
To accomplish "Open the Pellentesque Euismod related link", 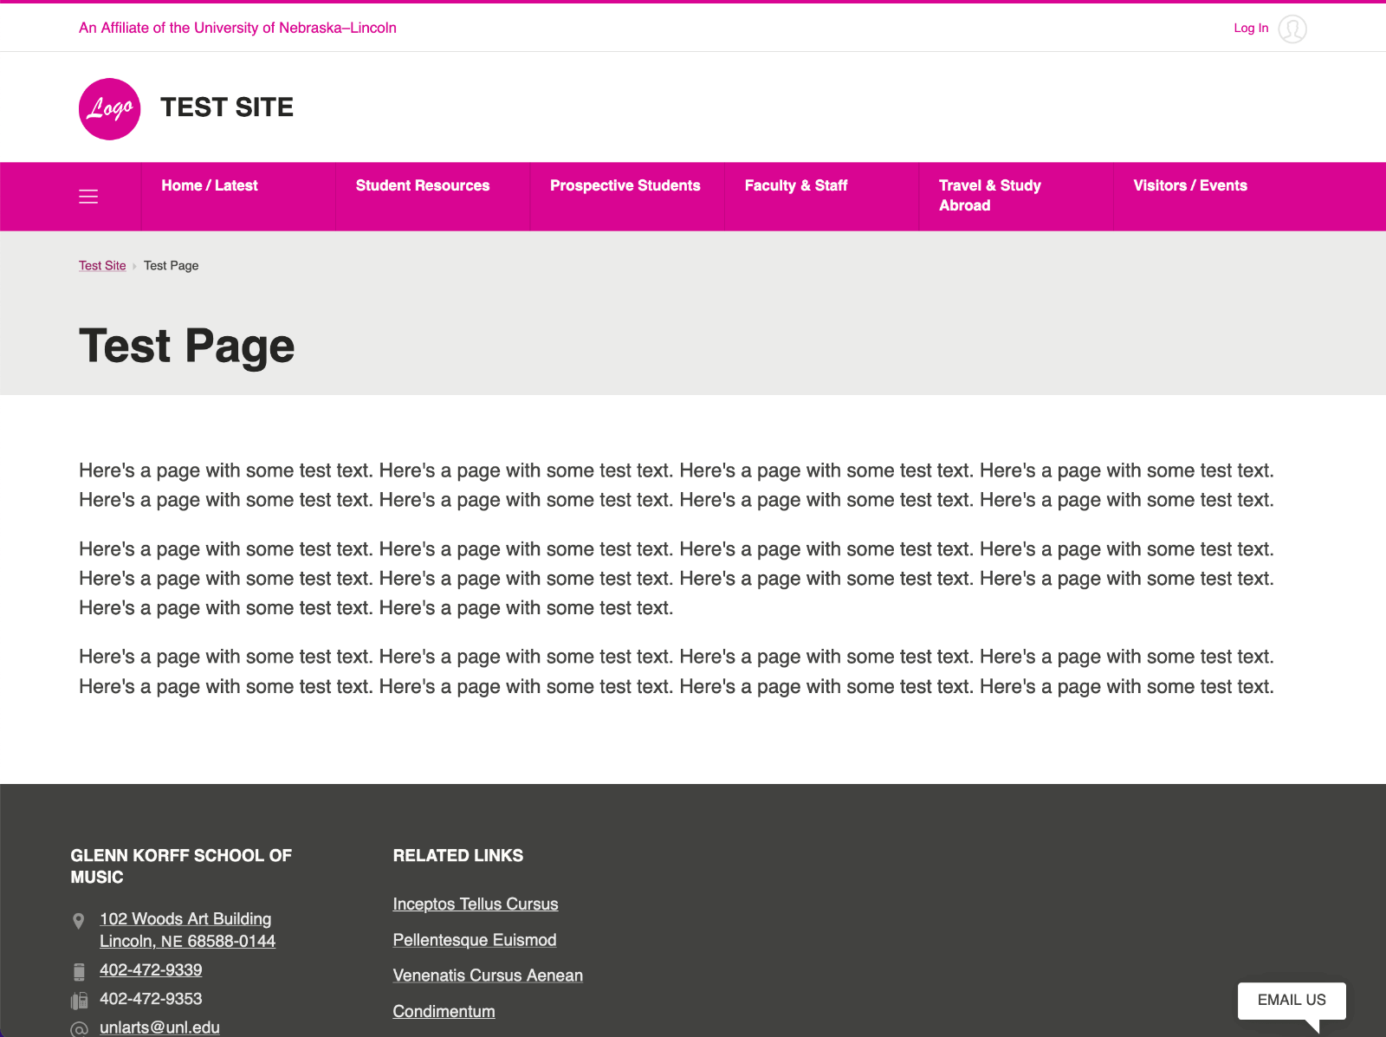I will point(474,940).
